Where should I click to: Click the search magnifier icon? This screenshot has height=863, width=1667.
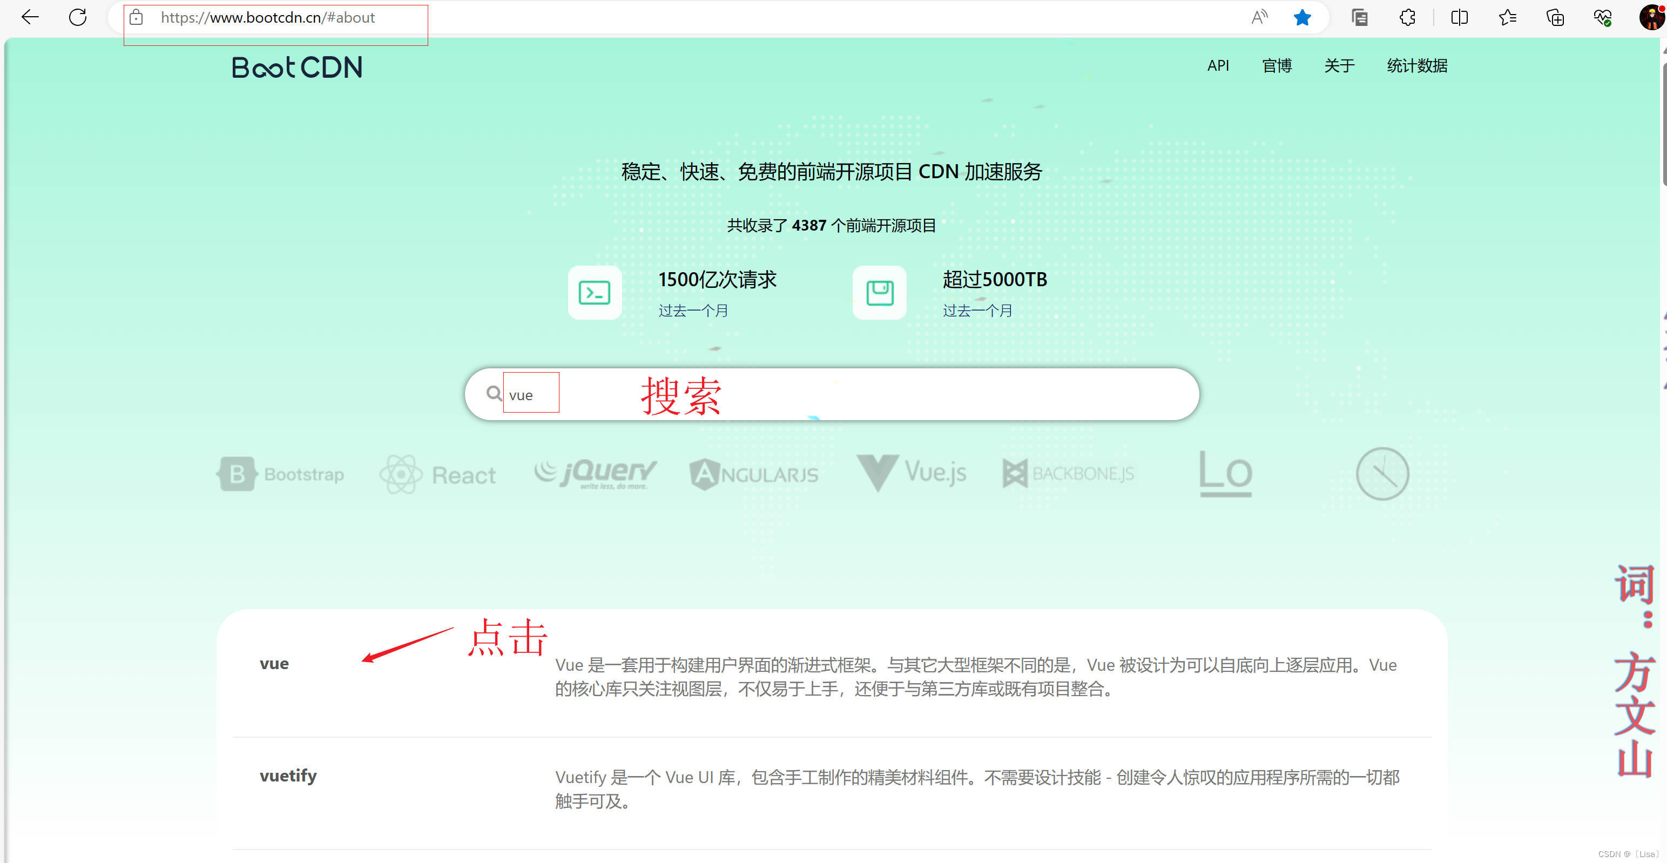[495, 394]
